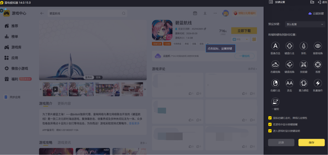This screenshot has height=155, width=328.
Task: Click 更多 next to game guides
Action: click(x=143, y=143)
